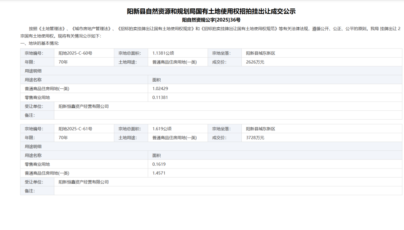Screen dimensions: 404x230
Task: Click the transferee company name for parcel C-60
Action: pyautogui.click(x=84, y=106)
